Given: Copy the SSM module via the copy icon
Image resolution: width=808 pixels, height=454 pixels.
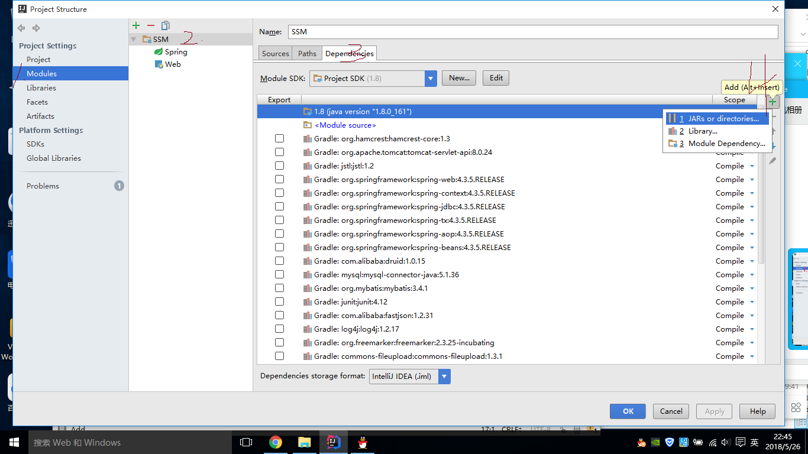Looking at the screenshot, I should pyautogui.click(x=165, y=25).
